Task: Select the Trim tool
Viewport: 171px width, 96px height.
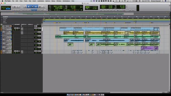Action: pyautogui.click(x=29, y=7)
